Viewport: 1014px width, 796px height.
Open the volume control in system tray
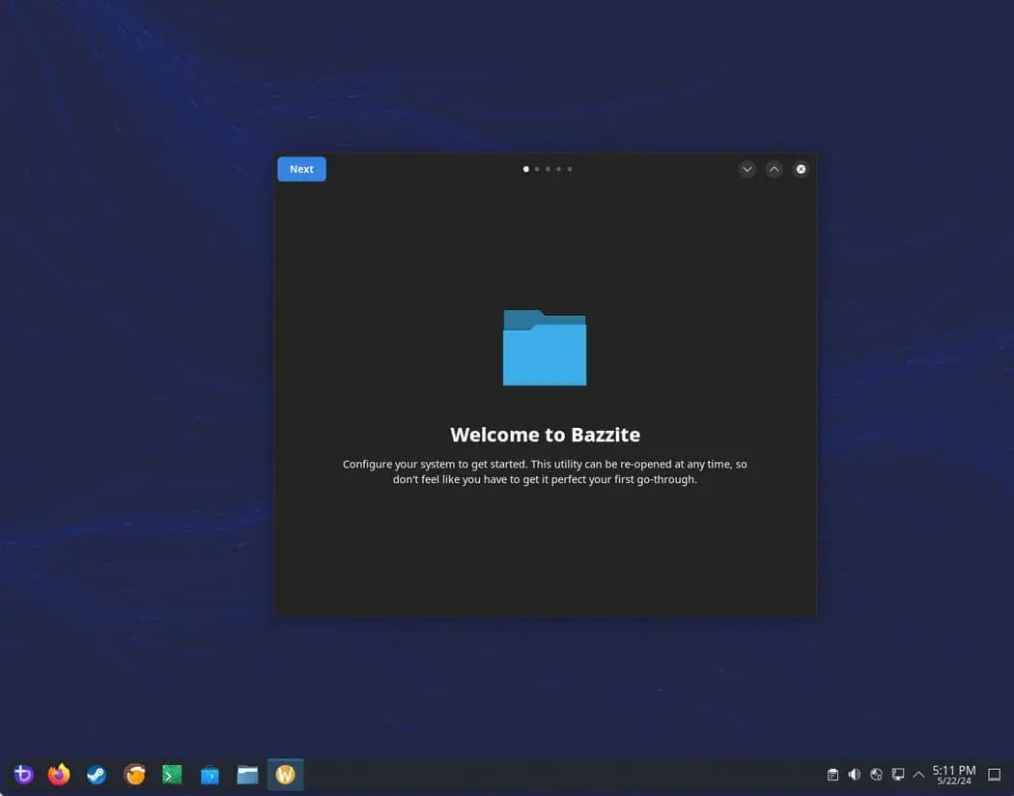(x=855, y=774)
